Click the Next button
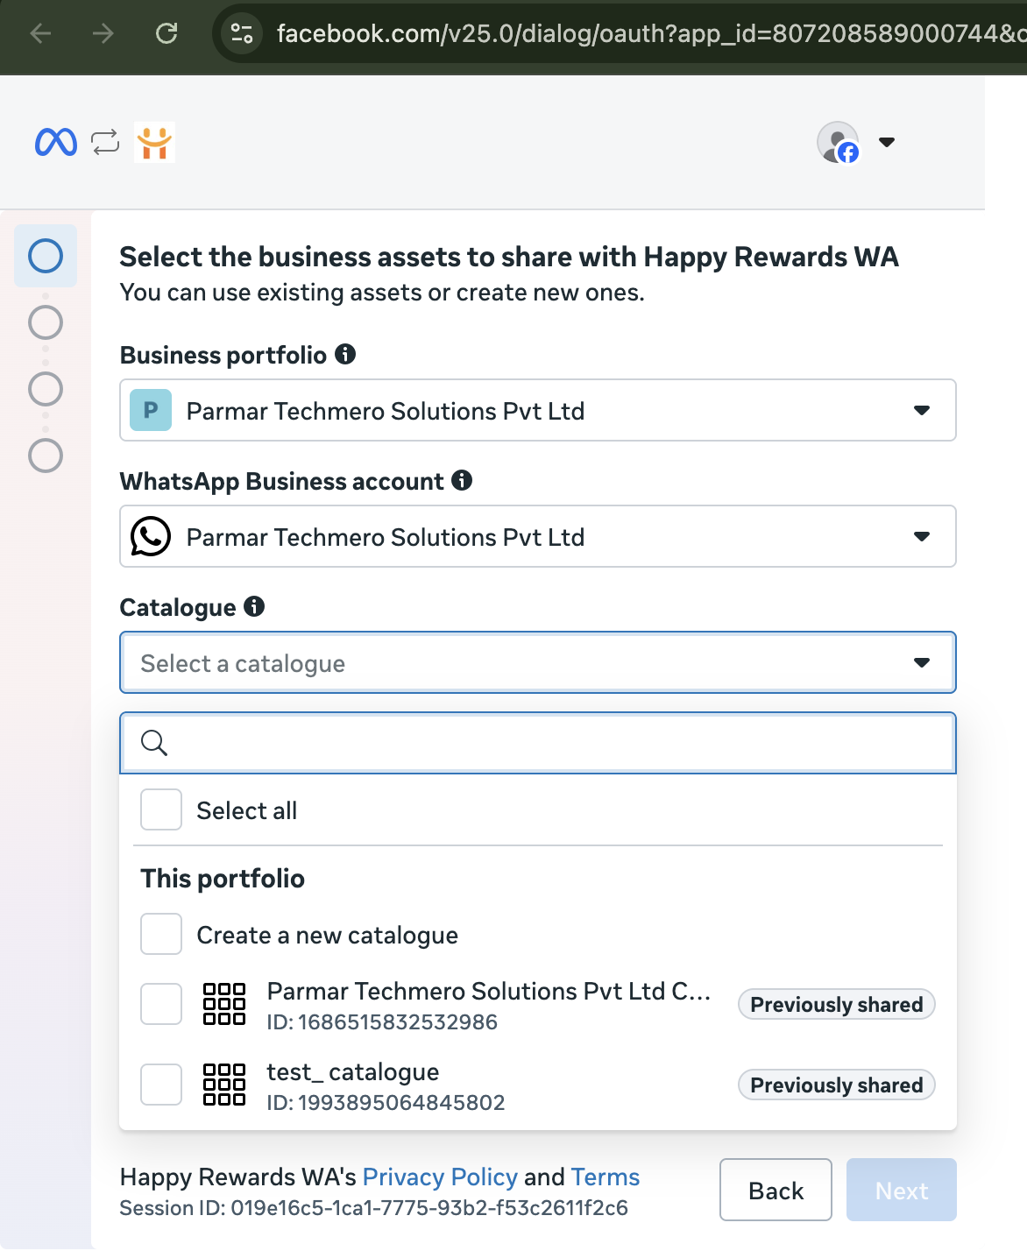This screenshot has height=1251, width=1027. (x=902, y=1190)
